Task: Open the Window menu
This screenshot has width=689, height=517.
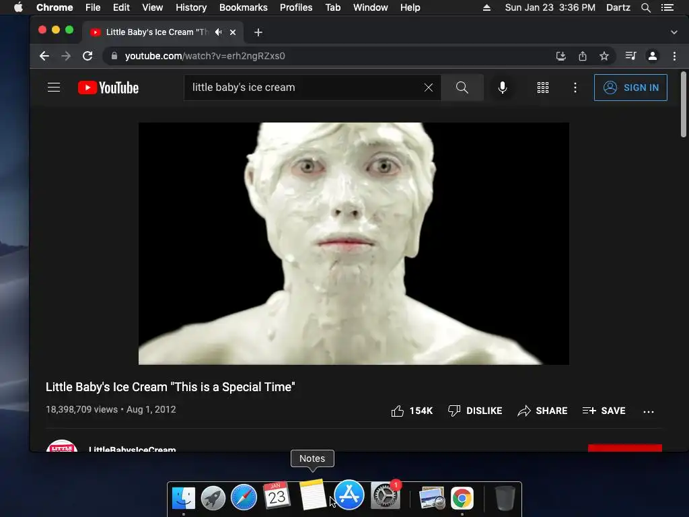Action: click(371, 7)
